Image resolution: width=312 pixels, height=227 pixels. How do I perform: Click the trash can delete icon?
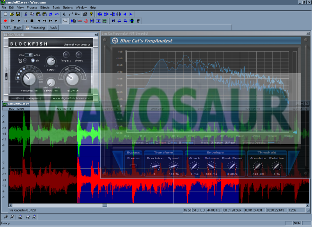(138, 21)
